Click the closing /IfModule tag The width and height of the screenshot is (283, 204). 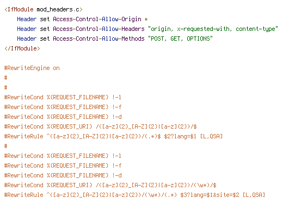pyautogui.click(x=22, y=48)
